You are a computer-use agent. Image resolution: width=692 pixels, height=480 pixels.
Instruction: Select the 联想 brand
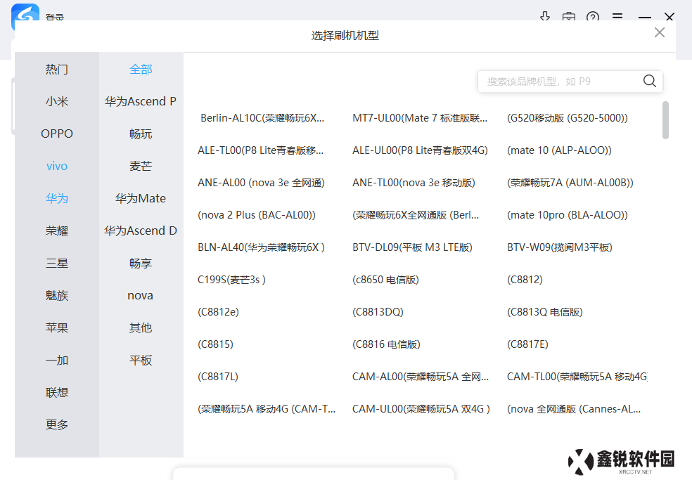(x=57, y=393)
